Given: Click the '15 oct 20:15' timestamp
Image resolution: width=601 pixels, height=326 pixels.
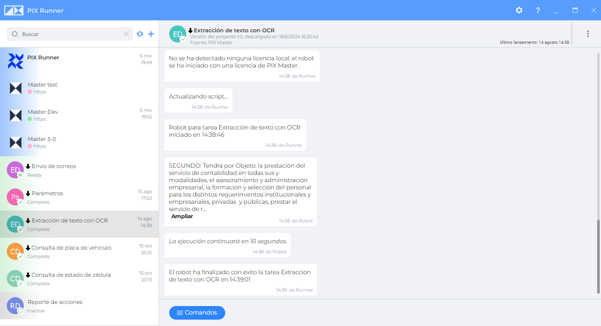Looking at the screenshot, I should pos(145,249).
